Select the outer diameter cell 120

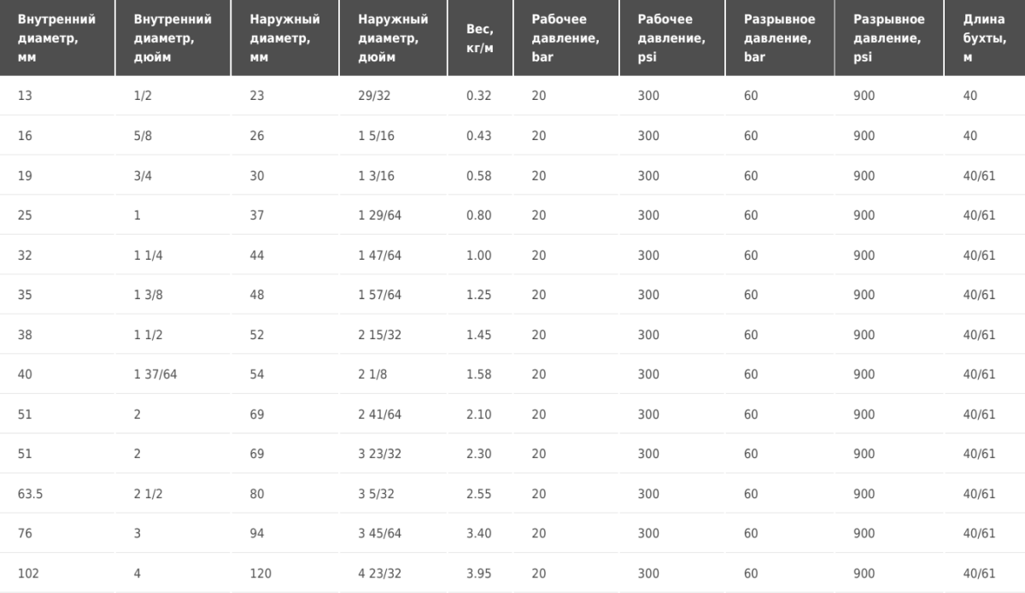click(x=261, y=573)
